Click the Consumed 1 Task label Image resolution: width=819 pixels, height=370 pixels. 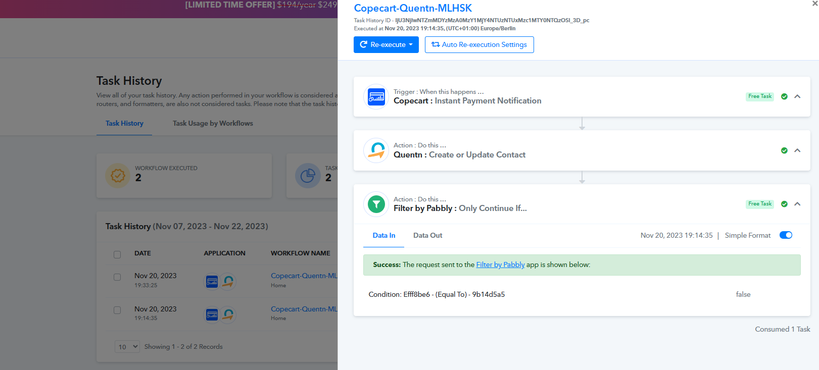(782, 329)
